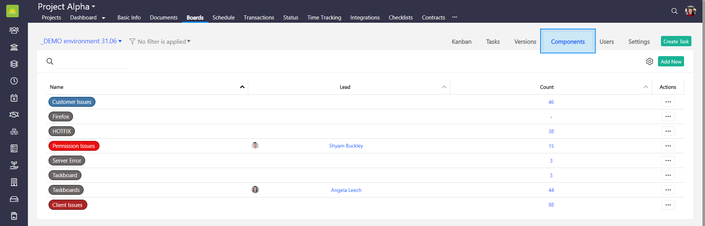Image resolution: width=705 pixels, height=226 pixels.
Task: Open the people group sidebar icon
Action: click(x=14, y=30)
